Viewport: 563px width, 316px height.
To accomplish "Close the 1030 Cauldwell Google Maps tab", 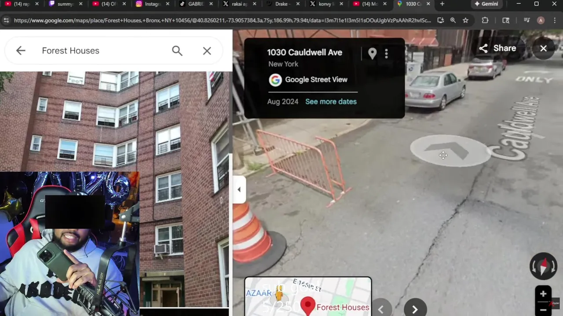I will click(428, 4).
